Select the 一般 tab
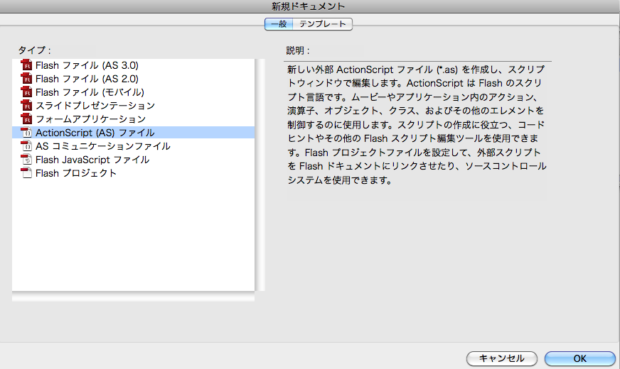Viewport: 620px width, 369px height. coord(279,24)
